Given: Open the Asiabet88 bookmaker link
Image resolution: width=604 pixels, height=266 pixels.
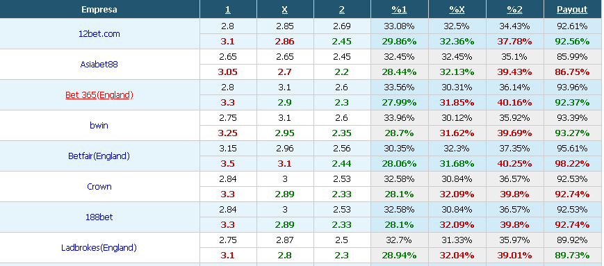Looking at the screenshot, I should click(x=99, y=65).
